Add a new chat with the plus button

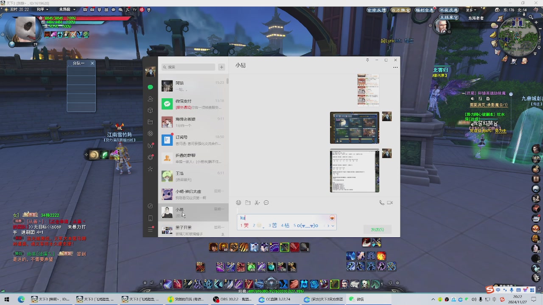pos(221,67)
